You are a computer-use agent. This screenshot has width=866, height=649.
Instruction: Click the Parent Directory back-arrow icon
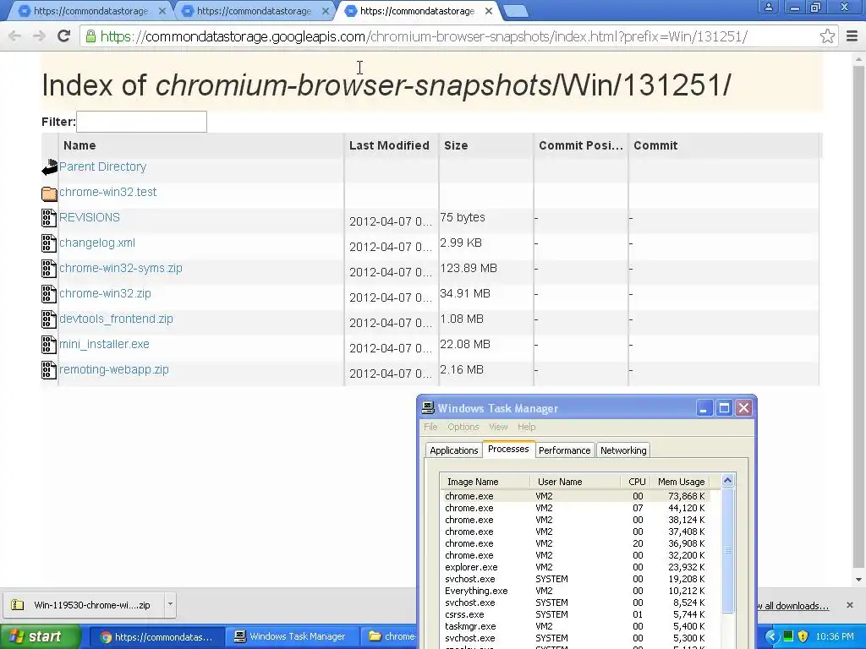[x=49, y=167]
